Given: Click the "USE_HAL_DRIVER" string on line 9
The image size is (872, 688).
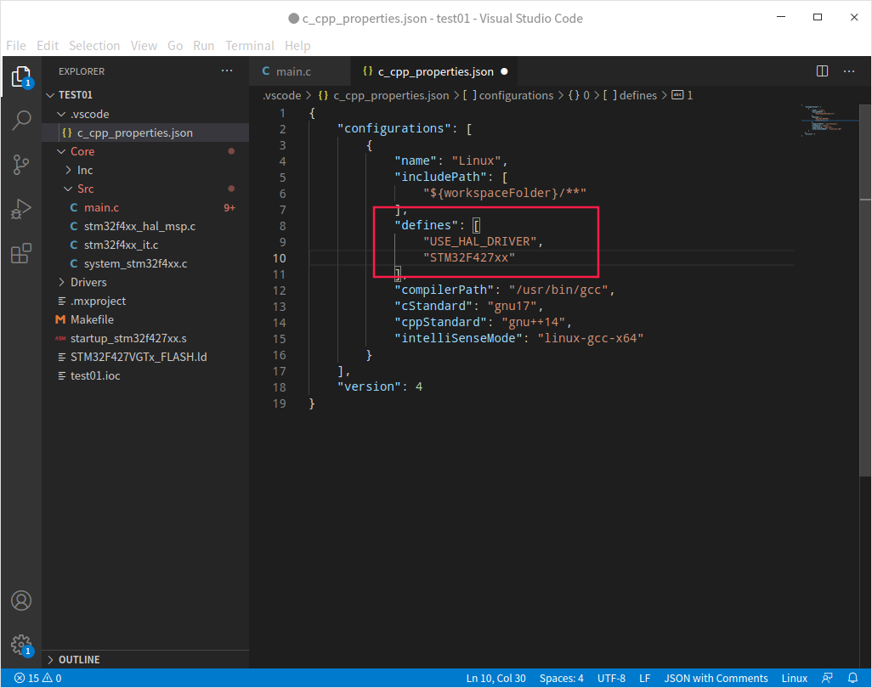Looking at the screenshot, I should click(480, 242).
